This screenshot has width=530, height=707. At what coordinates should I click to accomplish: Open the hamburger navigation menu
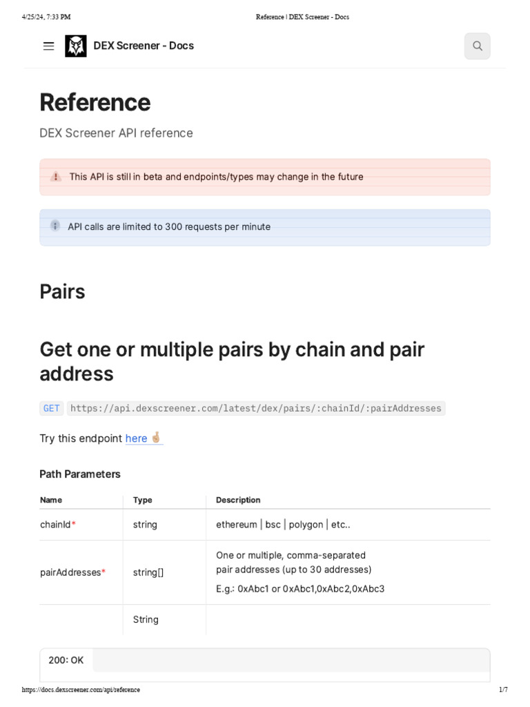[x=48, y=46]
